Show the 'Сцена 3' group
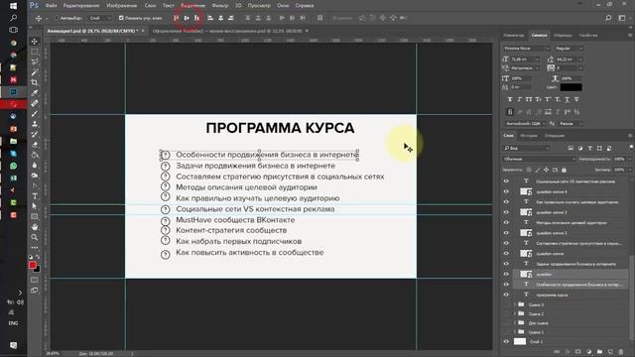Viewport: 635px width, 357px height. [506, 304]
